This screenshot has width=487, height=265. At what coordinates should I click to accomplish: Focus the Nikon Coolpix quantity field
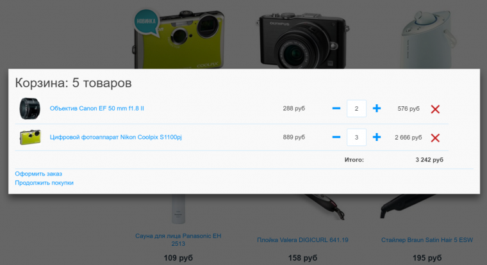pyautogui.click(x=356, y=137)
